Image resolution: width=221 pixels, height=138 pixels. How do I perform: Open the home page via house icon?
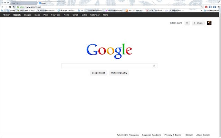point(14,7)
